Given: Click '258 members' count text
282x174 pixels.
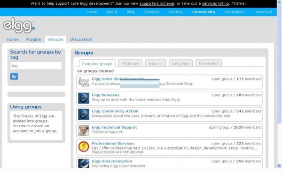Looking at the screenshot, I should (249, 161).
